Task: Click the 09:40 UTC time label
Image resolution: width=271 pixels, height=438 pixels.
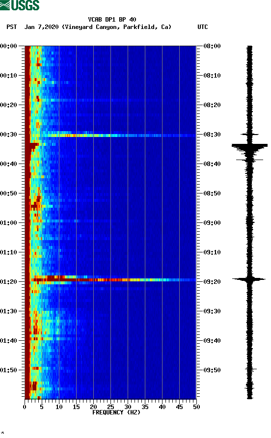Action: (212, 341)
